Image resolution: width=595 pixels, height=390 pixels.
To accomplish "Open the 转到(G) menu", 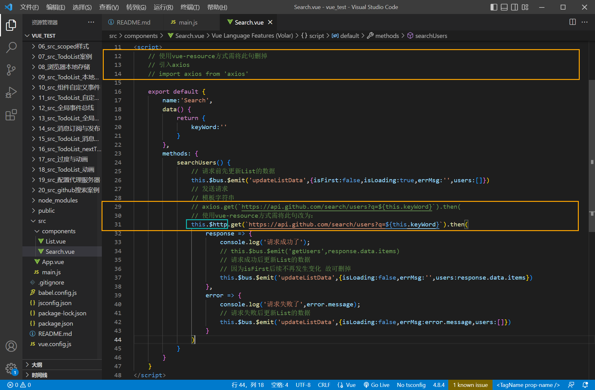I will pos(136,7).
